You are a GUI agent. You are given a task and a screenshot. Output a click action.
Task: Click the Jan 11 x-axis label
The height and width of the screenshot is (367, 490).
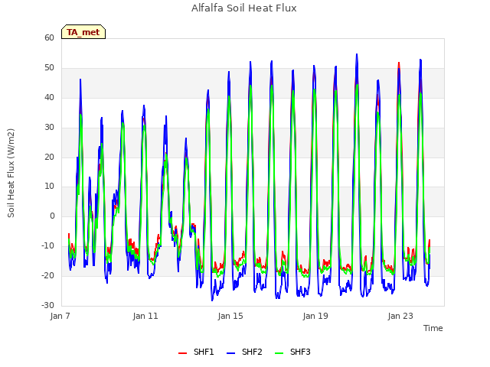tap(145, 316)
